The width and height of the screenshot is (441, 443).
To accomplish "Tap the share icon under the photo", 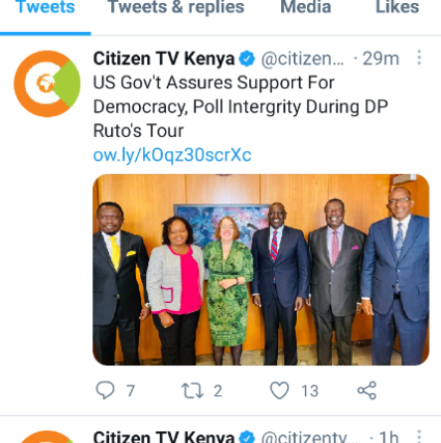I will tap(367, 390).
